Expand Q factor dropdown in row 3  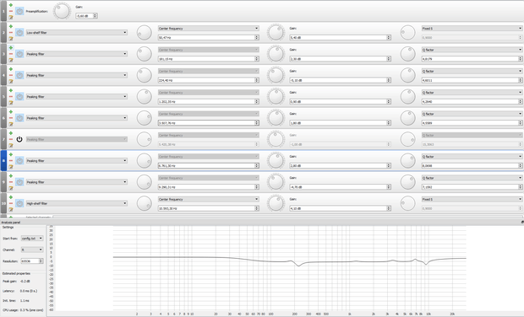(472, 50)
